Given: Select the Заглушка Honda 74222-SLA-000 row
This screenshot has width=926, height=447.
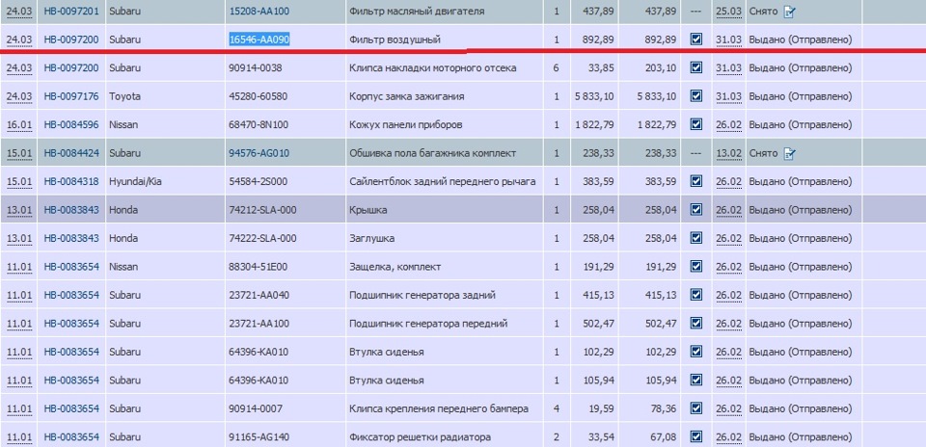Looking at the screenshot, I should click(463, 238).
